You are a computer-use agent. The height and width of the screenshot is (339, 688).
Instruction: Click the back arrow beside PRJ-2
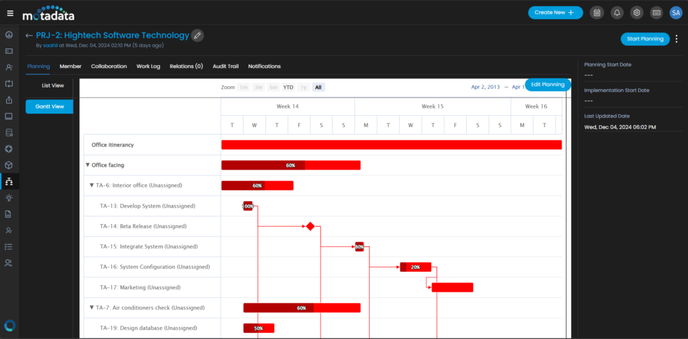[30, 36]
